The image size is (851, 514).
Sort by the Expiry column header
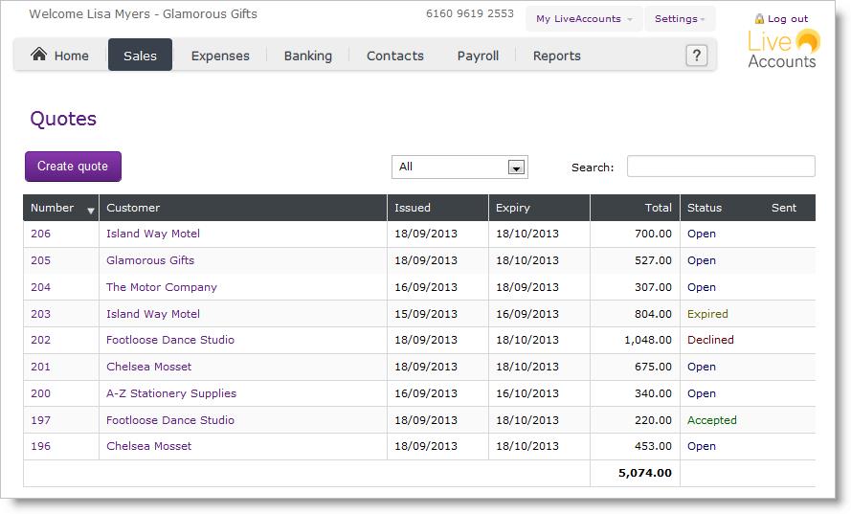513,208
